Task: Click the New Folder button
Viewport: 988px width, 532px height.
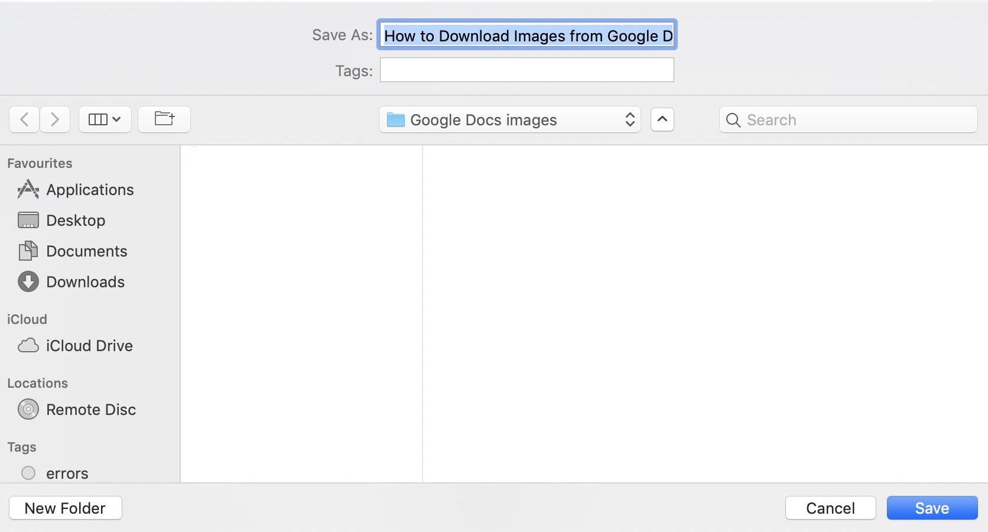Action: (x=66, y=508)
